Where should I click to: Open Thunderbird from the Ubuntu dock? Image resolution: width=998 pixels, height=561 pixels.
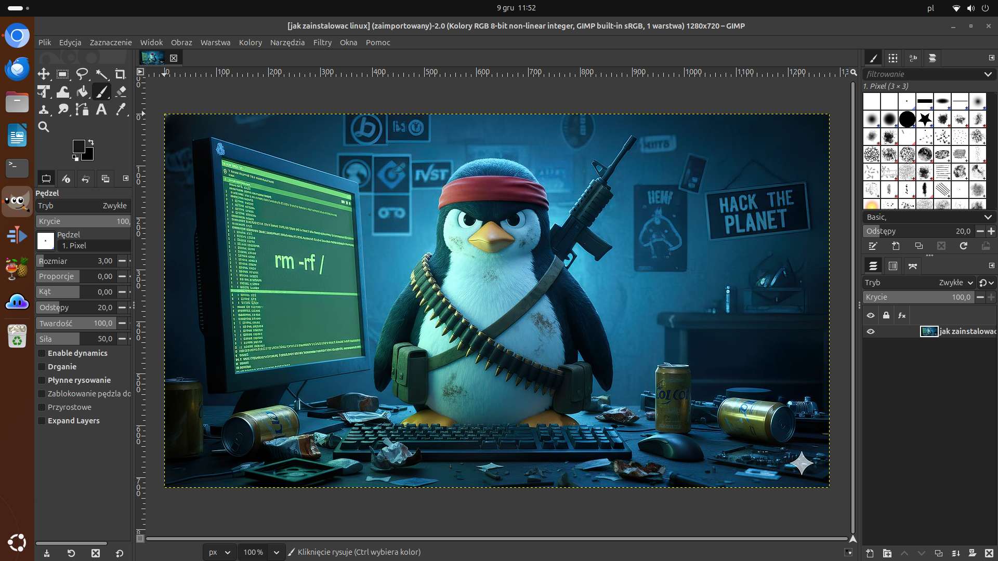click(x=17, y=69)
